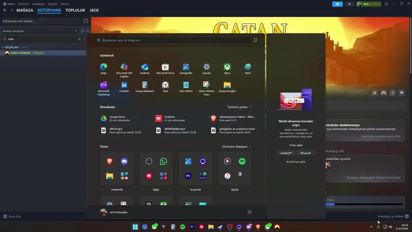
Task: Open Arama sonuçları dropdown in Steam
Action: [40, 31]
